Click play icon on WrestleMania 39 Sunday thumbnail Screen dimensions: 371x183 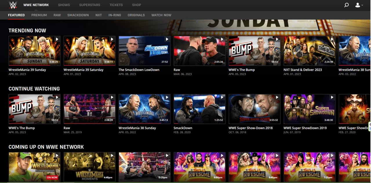(57, 39)
